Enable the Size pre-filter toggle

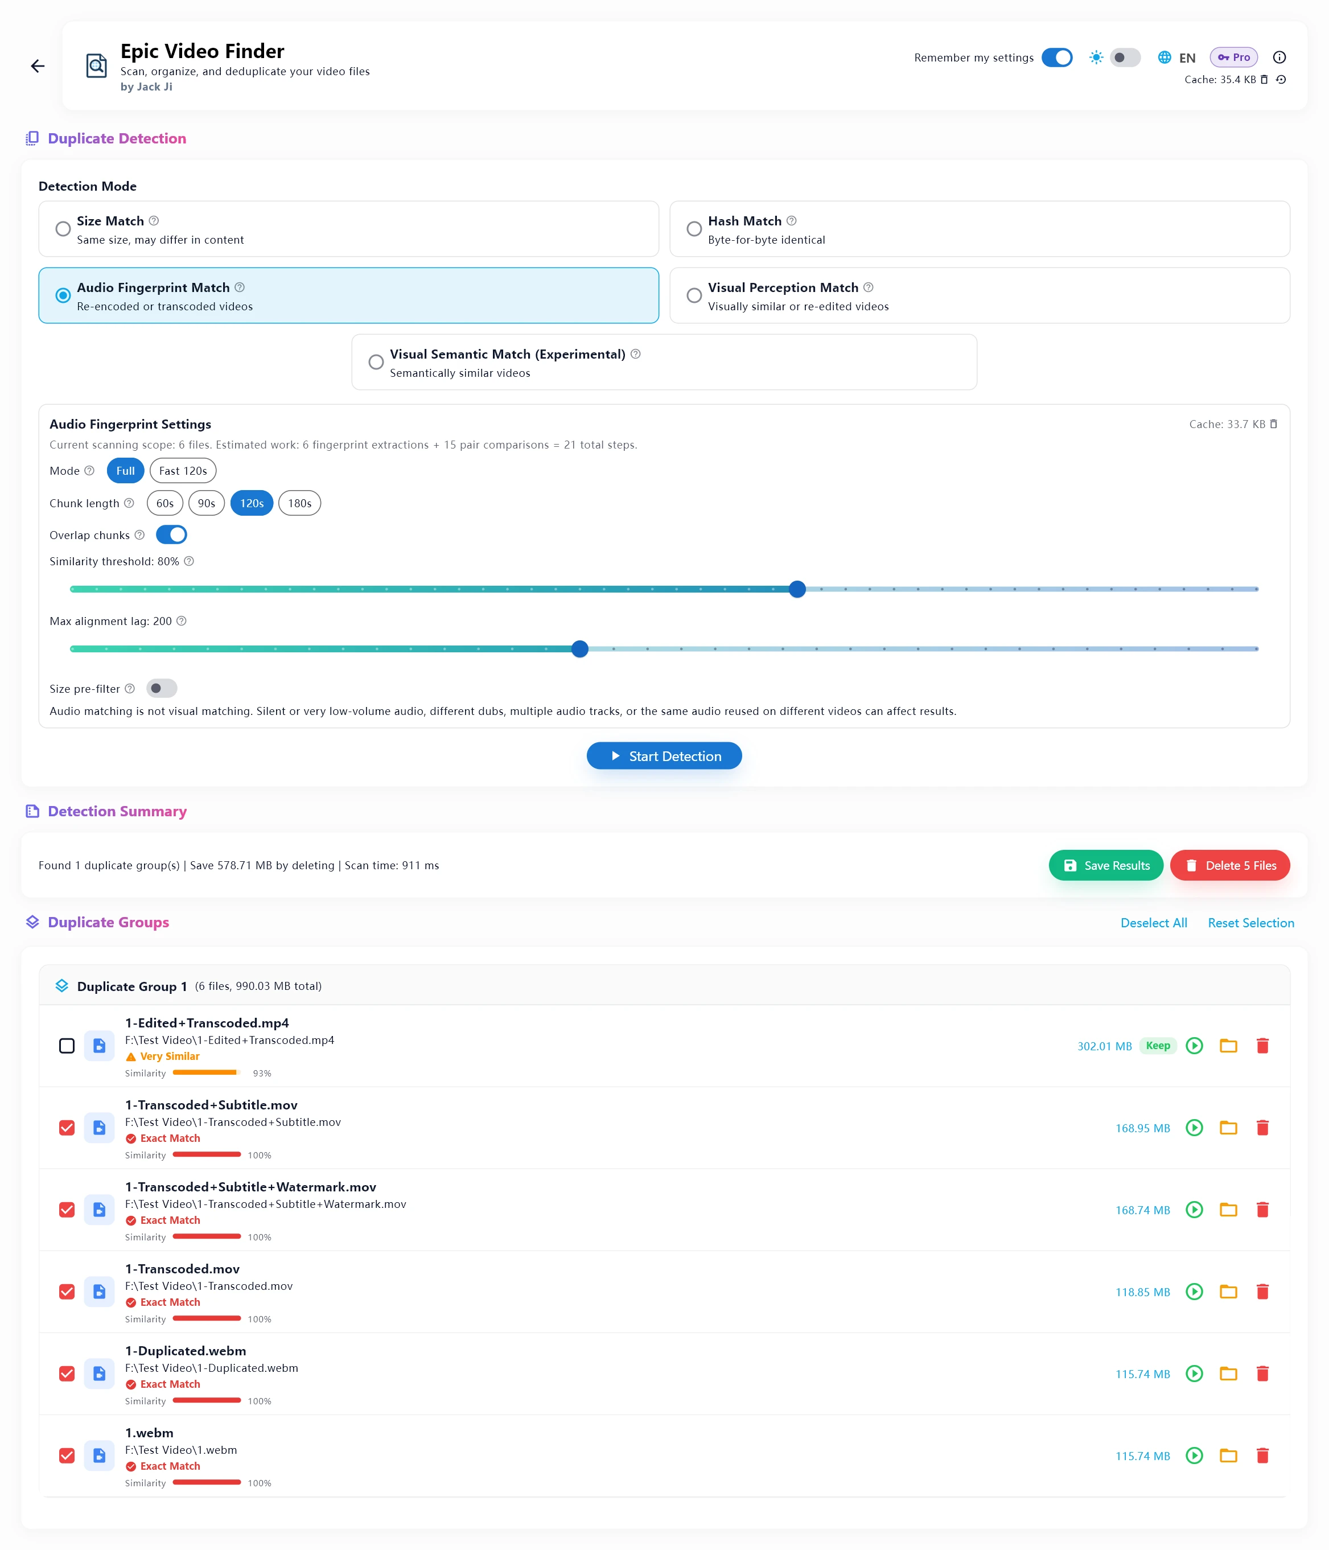[x=162, y=688]
